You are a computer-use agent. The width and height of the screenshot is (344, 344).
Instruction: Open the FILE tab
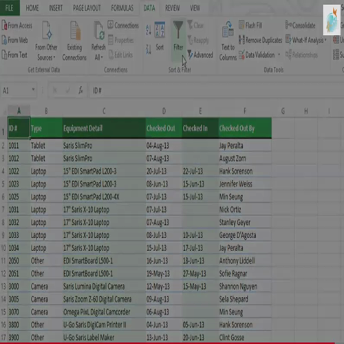10,8
